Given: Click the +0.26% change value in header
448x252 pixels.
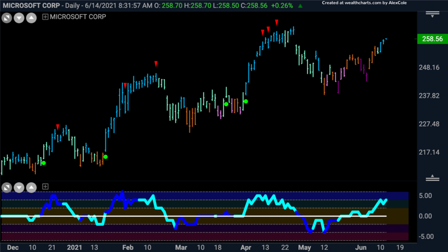Looking at the screenshot, I should tap(282, 6).
